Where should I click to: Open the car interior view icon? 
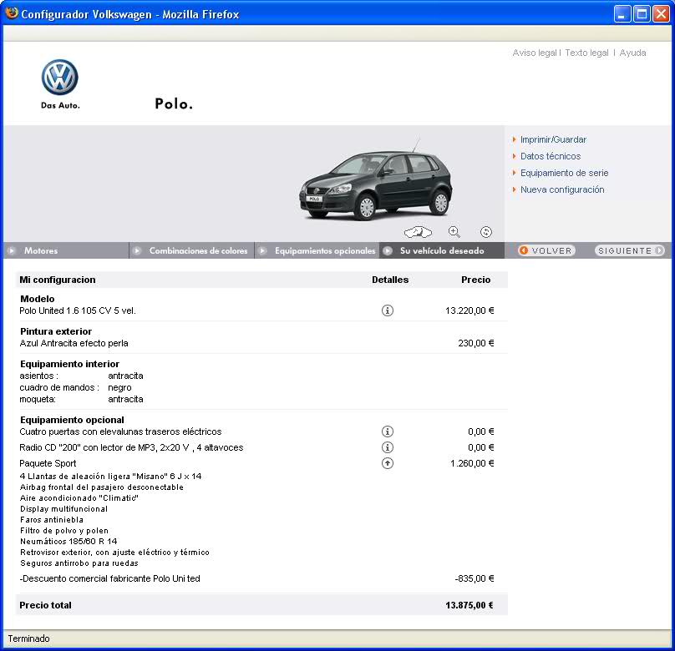click(x=418, y=232)
